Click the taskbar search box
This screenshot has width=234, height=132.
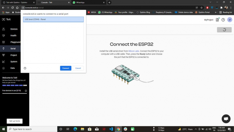[32, 129]
